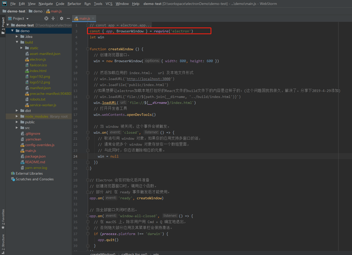Select .gitignore file
352x255 pixels.
pyautogui.click(x=33, y=133)
